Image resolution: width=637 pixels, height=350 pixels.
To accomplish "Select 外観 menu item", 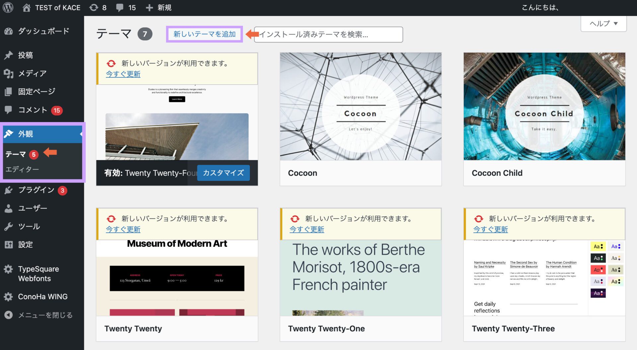I will pos(42,134).
